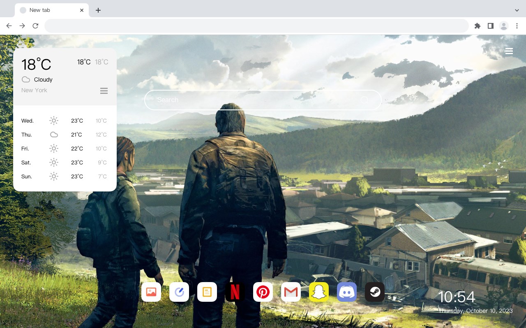Click the large 18°C current temperature
The height and width of the screenshot is (328, 526).
click(x=36, y=64)
